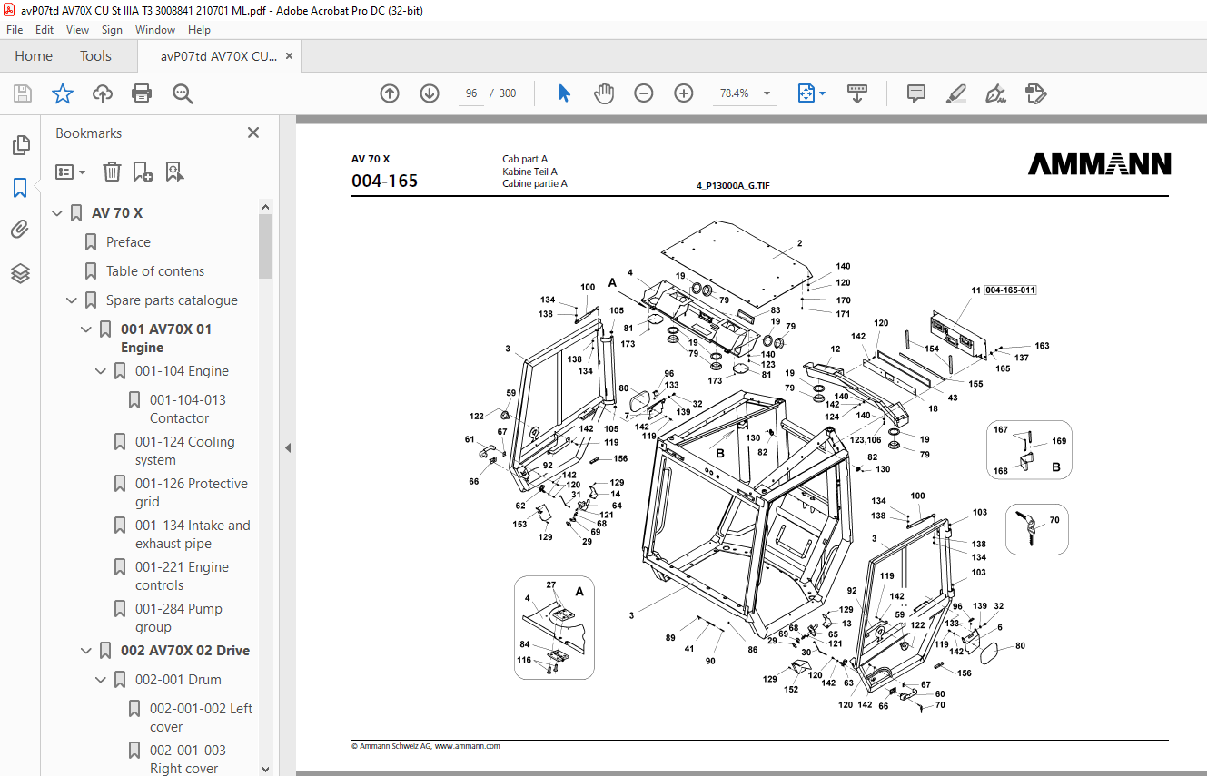1207x776 pixels.
Task: Add a new bookmark icon
Action: 143,172
